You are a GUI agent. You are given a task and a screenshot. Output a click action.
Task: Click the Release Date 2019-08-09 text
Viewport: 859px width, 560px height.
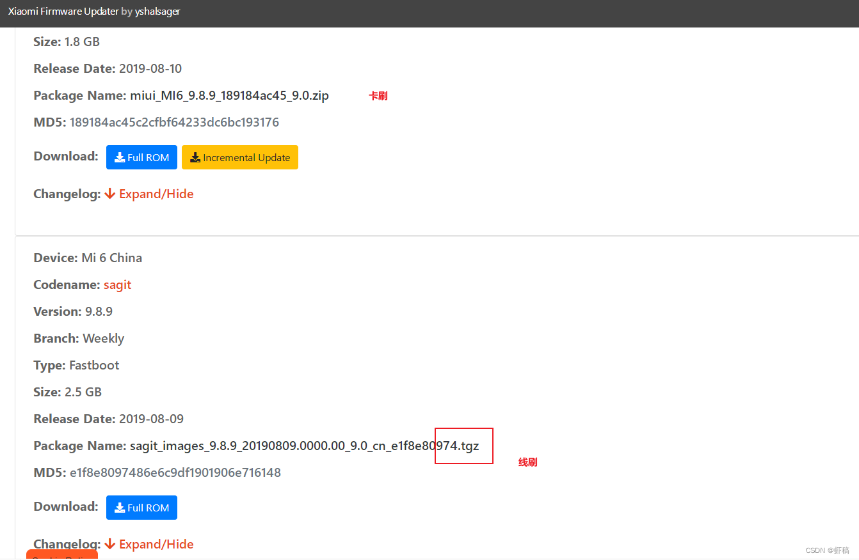pyautogui.click(x=109, y=419)
